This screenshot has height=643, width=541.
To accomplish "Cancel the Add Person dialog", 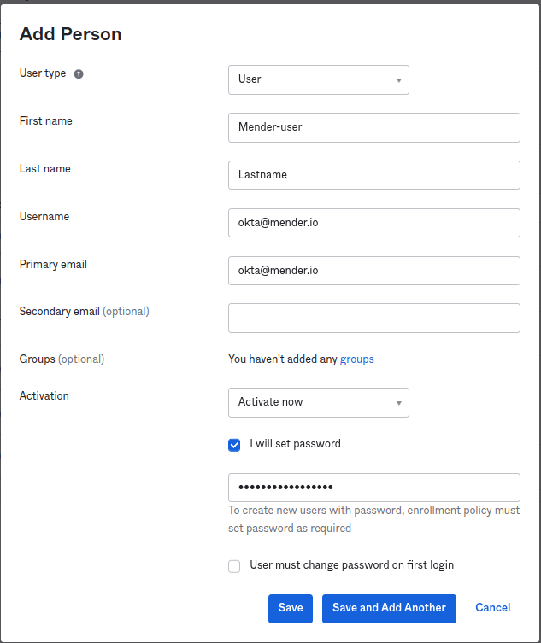I will [492, 608].
